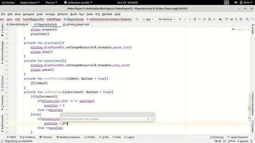Open the VCS menu
Screen dimensions: 255x143
tap(97, 14)
